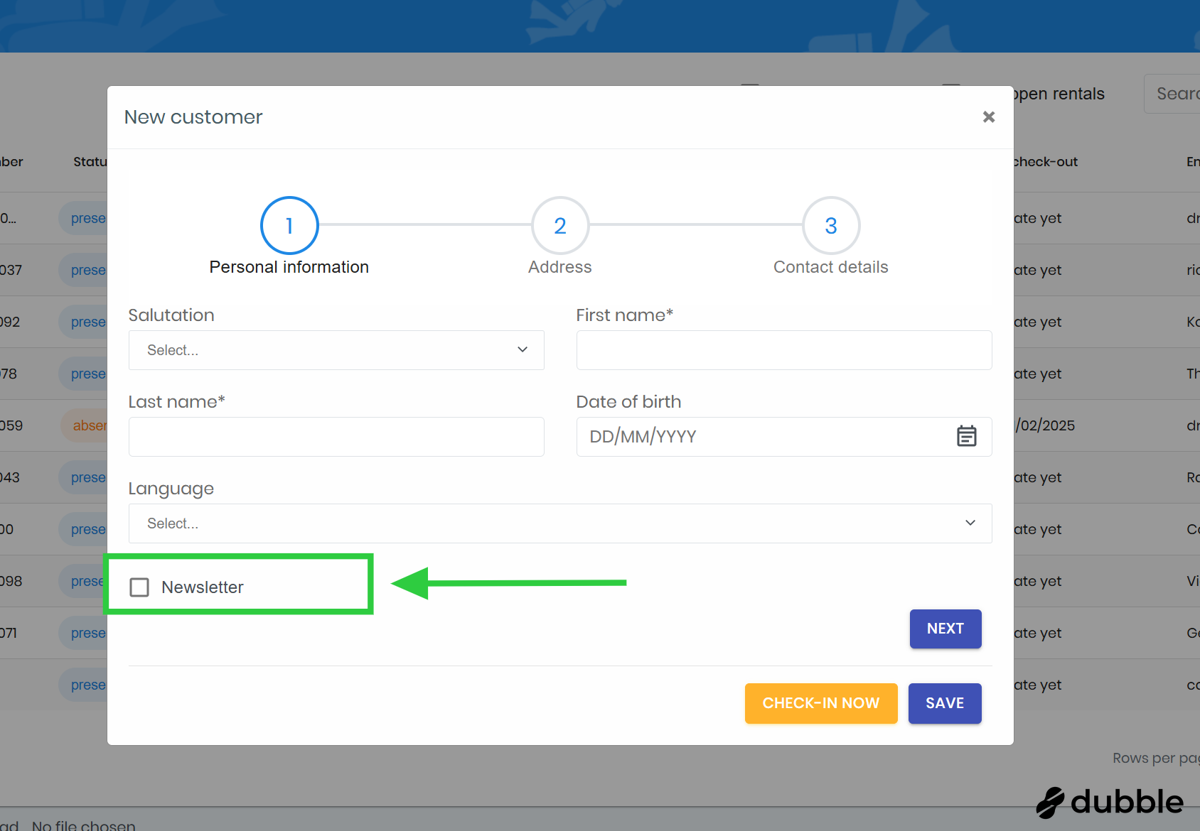Open the Language select dropdown
This screenshot has height=831, width=1200.
point(559,523)
